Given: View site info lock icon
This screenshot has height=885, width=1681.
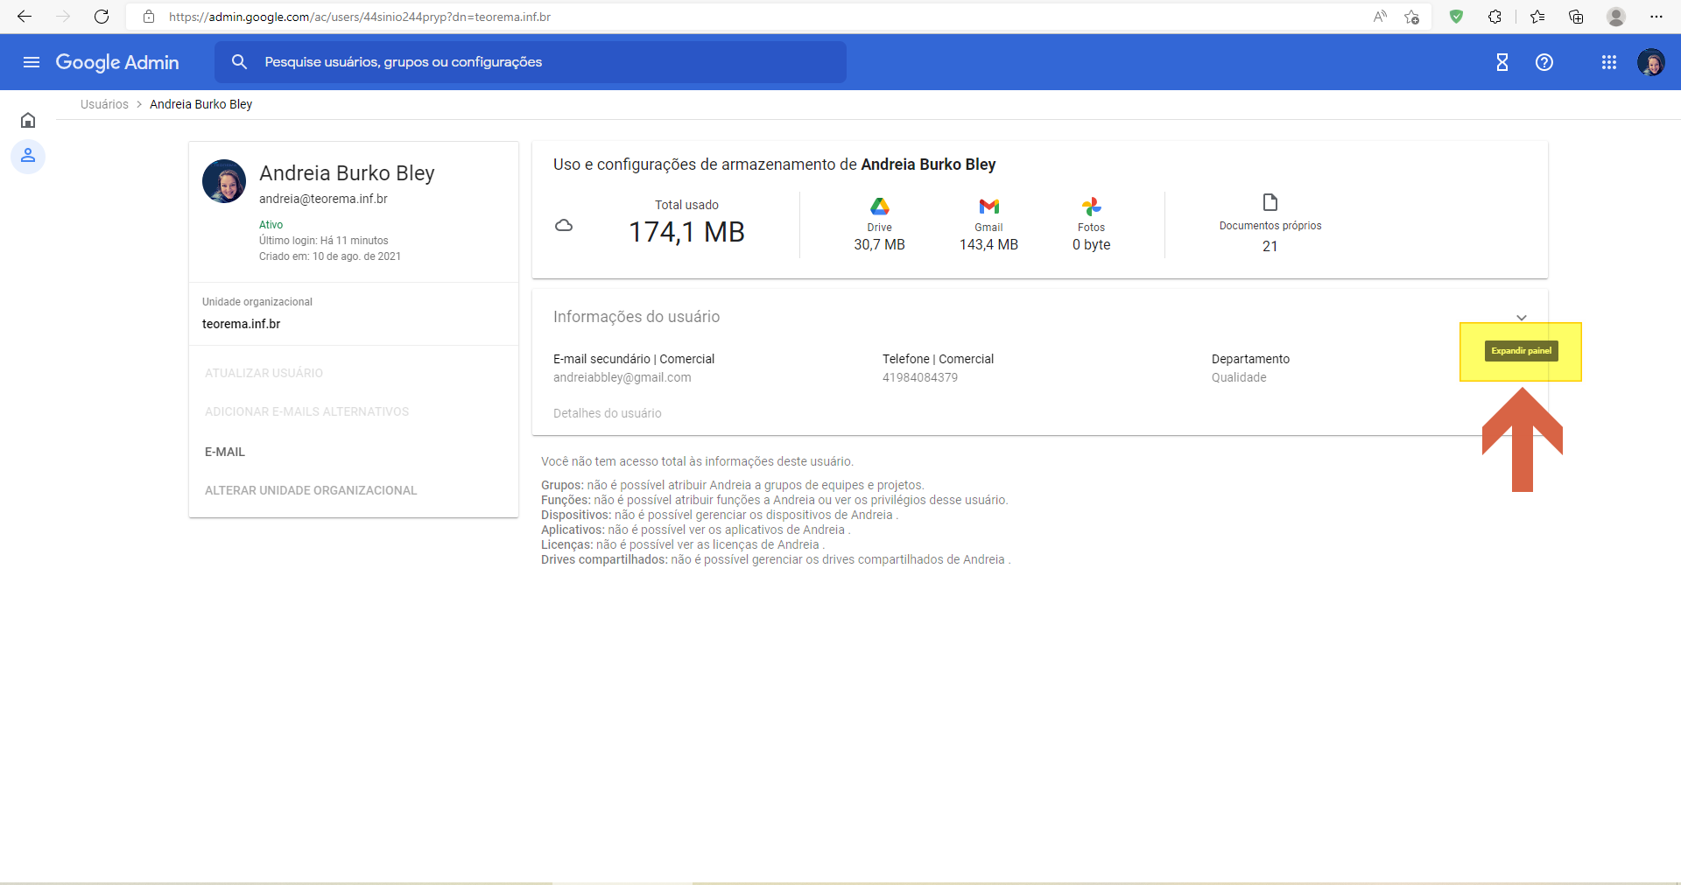Looking at the screenshot, I should 149,17.
